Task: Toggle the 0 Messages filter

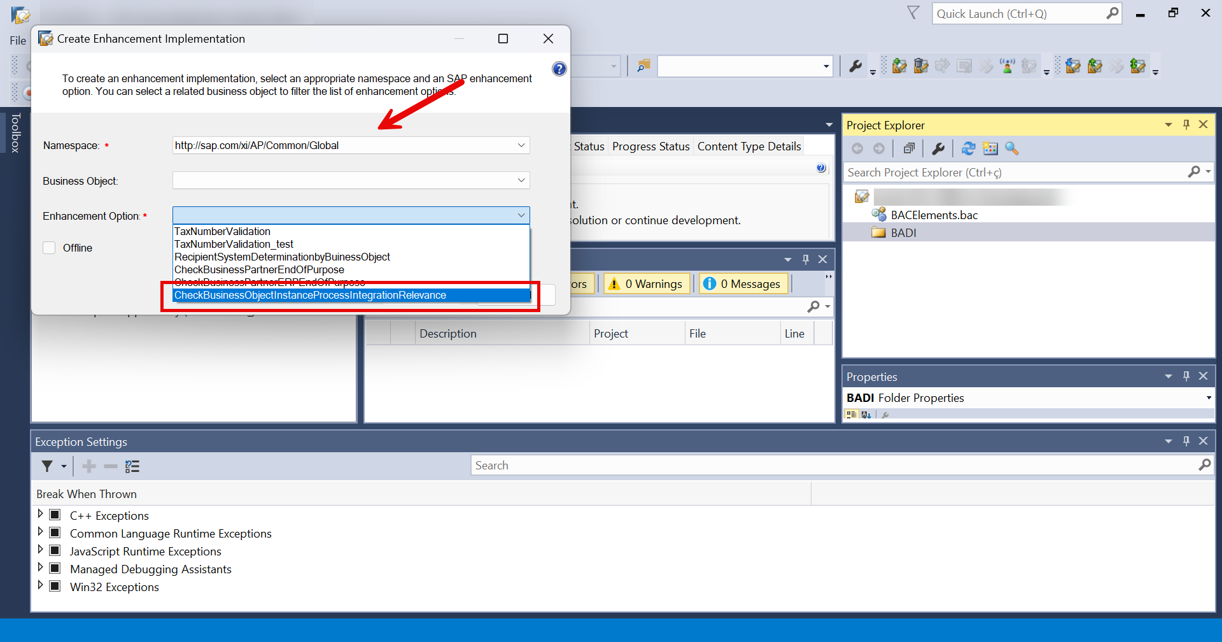Action: (x=743, y=283)
